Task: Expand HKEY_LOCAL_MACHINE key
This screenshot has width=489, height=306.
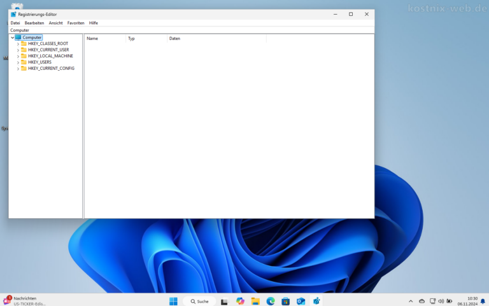Action: (x=18, y=57)
